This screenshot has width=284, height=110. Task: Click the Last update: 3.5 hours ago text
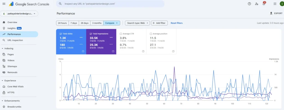(270, 23)
